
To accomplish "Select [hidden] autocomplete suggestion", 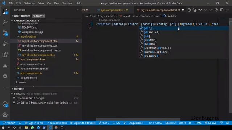I will (x=184, y=44).
